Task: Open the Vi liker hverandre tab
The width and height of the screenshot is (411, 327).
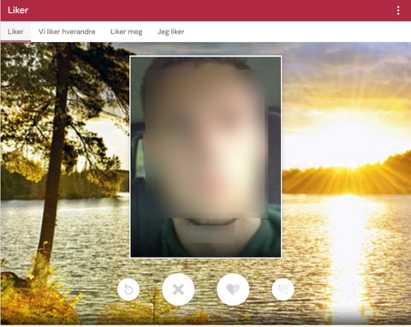Action: [67, 32]
